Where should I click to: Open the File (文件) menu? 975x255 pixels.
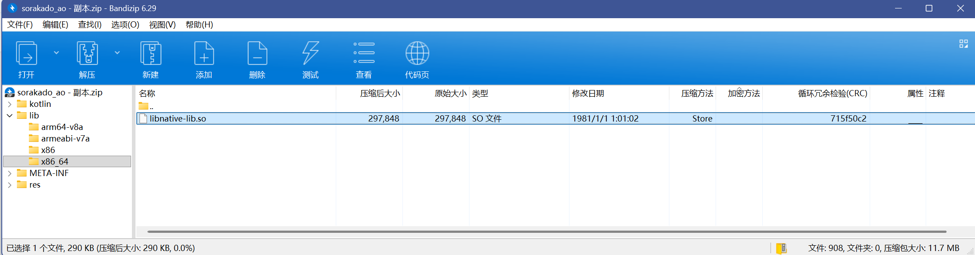tap(20, 25)
